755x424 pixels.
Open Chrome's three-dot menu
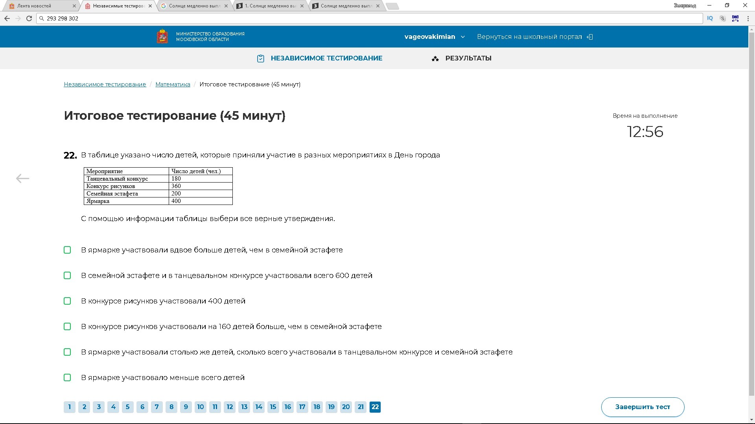click(748, 18)
